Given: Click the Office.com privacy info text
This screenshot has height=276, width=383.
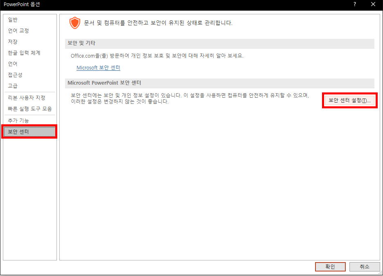Looking at the screenshot, I should click(x=157, y=56).
